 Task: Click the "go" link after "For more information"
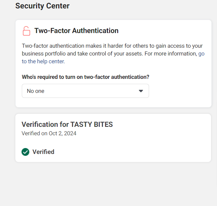[x=201, y=54]
